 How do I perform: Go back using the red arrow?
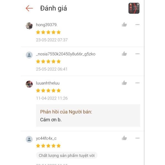click(29, 8)
